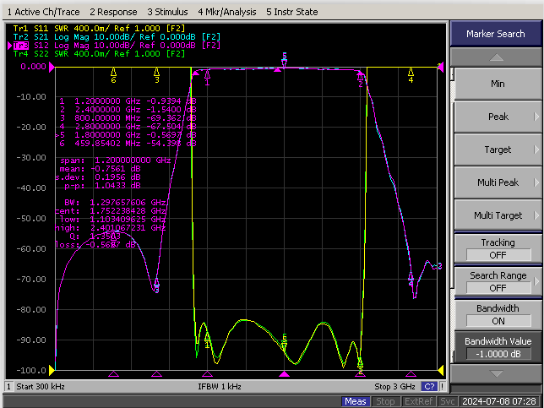
Task: Select trace Tr4 S22 SWR
Action: point(99,54)
